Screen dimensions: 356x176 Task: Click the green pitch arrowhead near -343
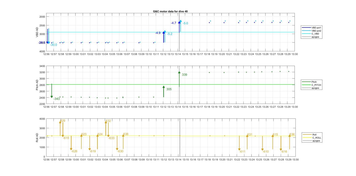coord(52,97)
